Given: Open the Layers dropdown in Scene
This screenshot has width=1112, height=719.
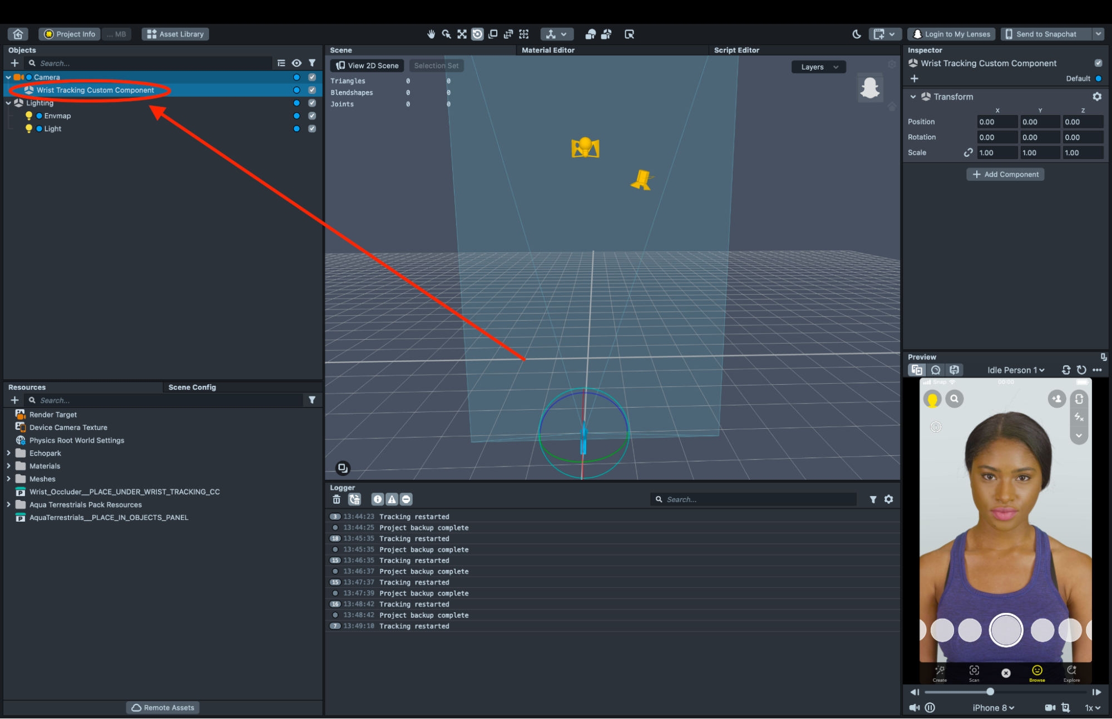Looking at the screenshot, I should point(818,67).
